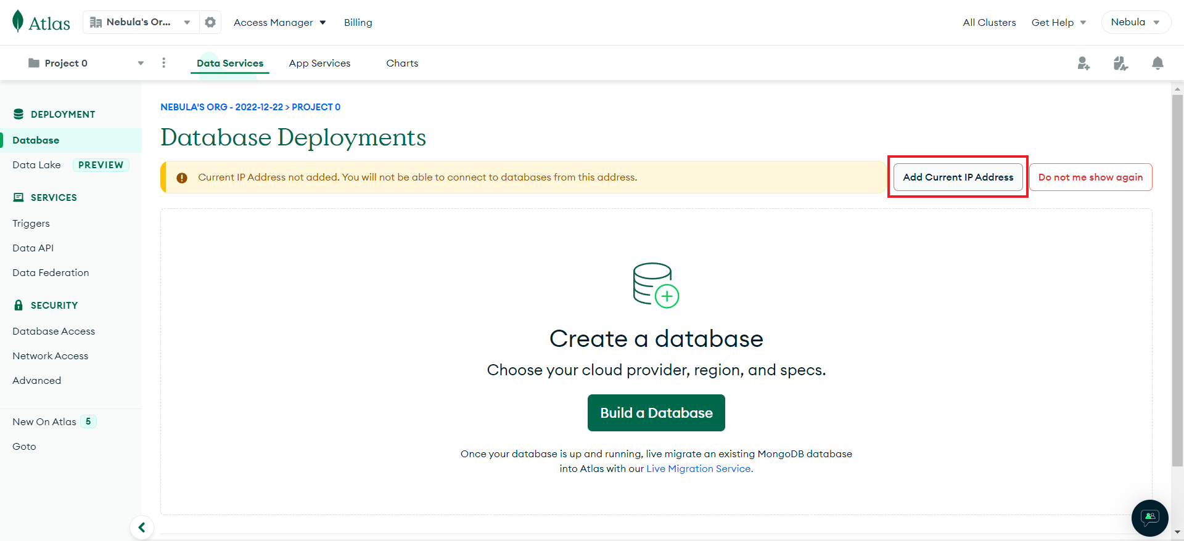
Task: Open Data Lake in the sidebar
Action: coord(36,165)
